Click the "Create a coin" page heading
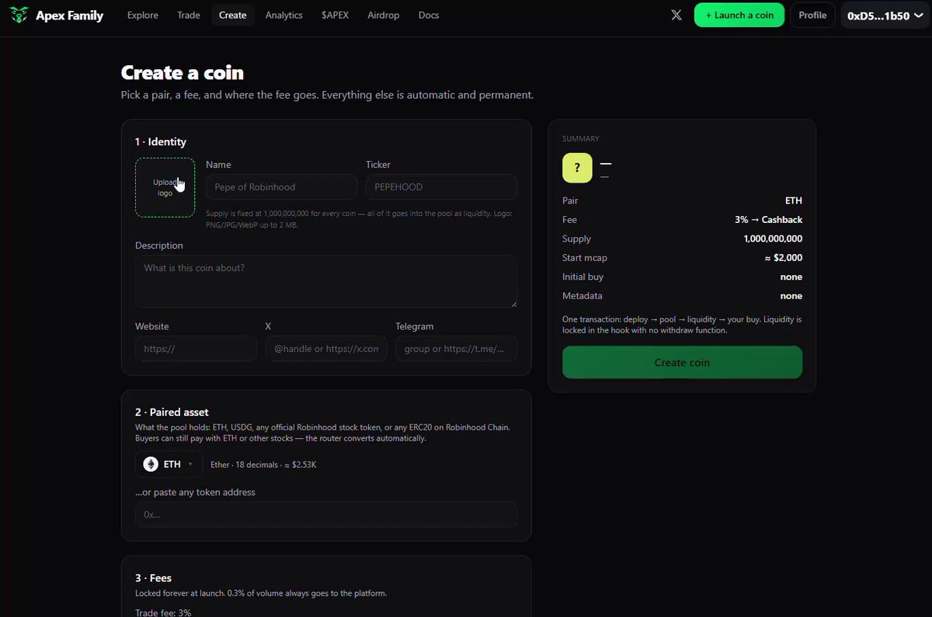The height and width of the screenshot is (617, 932). pyautogui.click(x=183, y=73)
